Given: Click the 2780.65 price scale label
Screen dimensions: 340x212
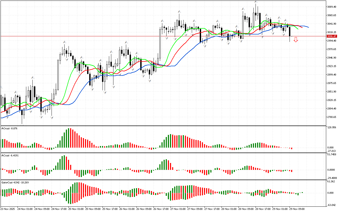Looking at the screenshot, I should coord(332,117).
